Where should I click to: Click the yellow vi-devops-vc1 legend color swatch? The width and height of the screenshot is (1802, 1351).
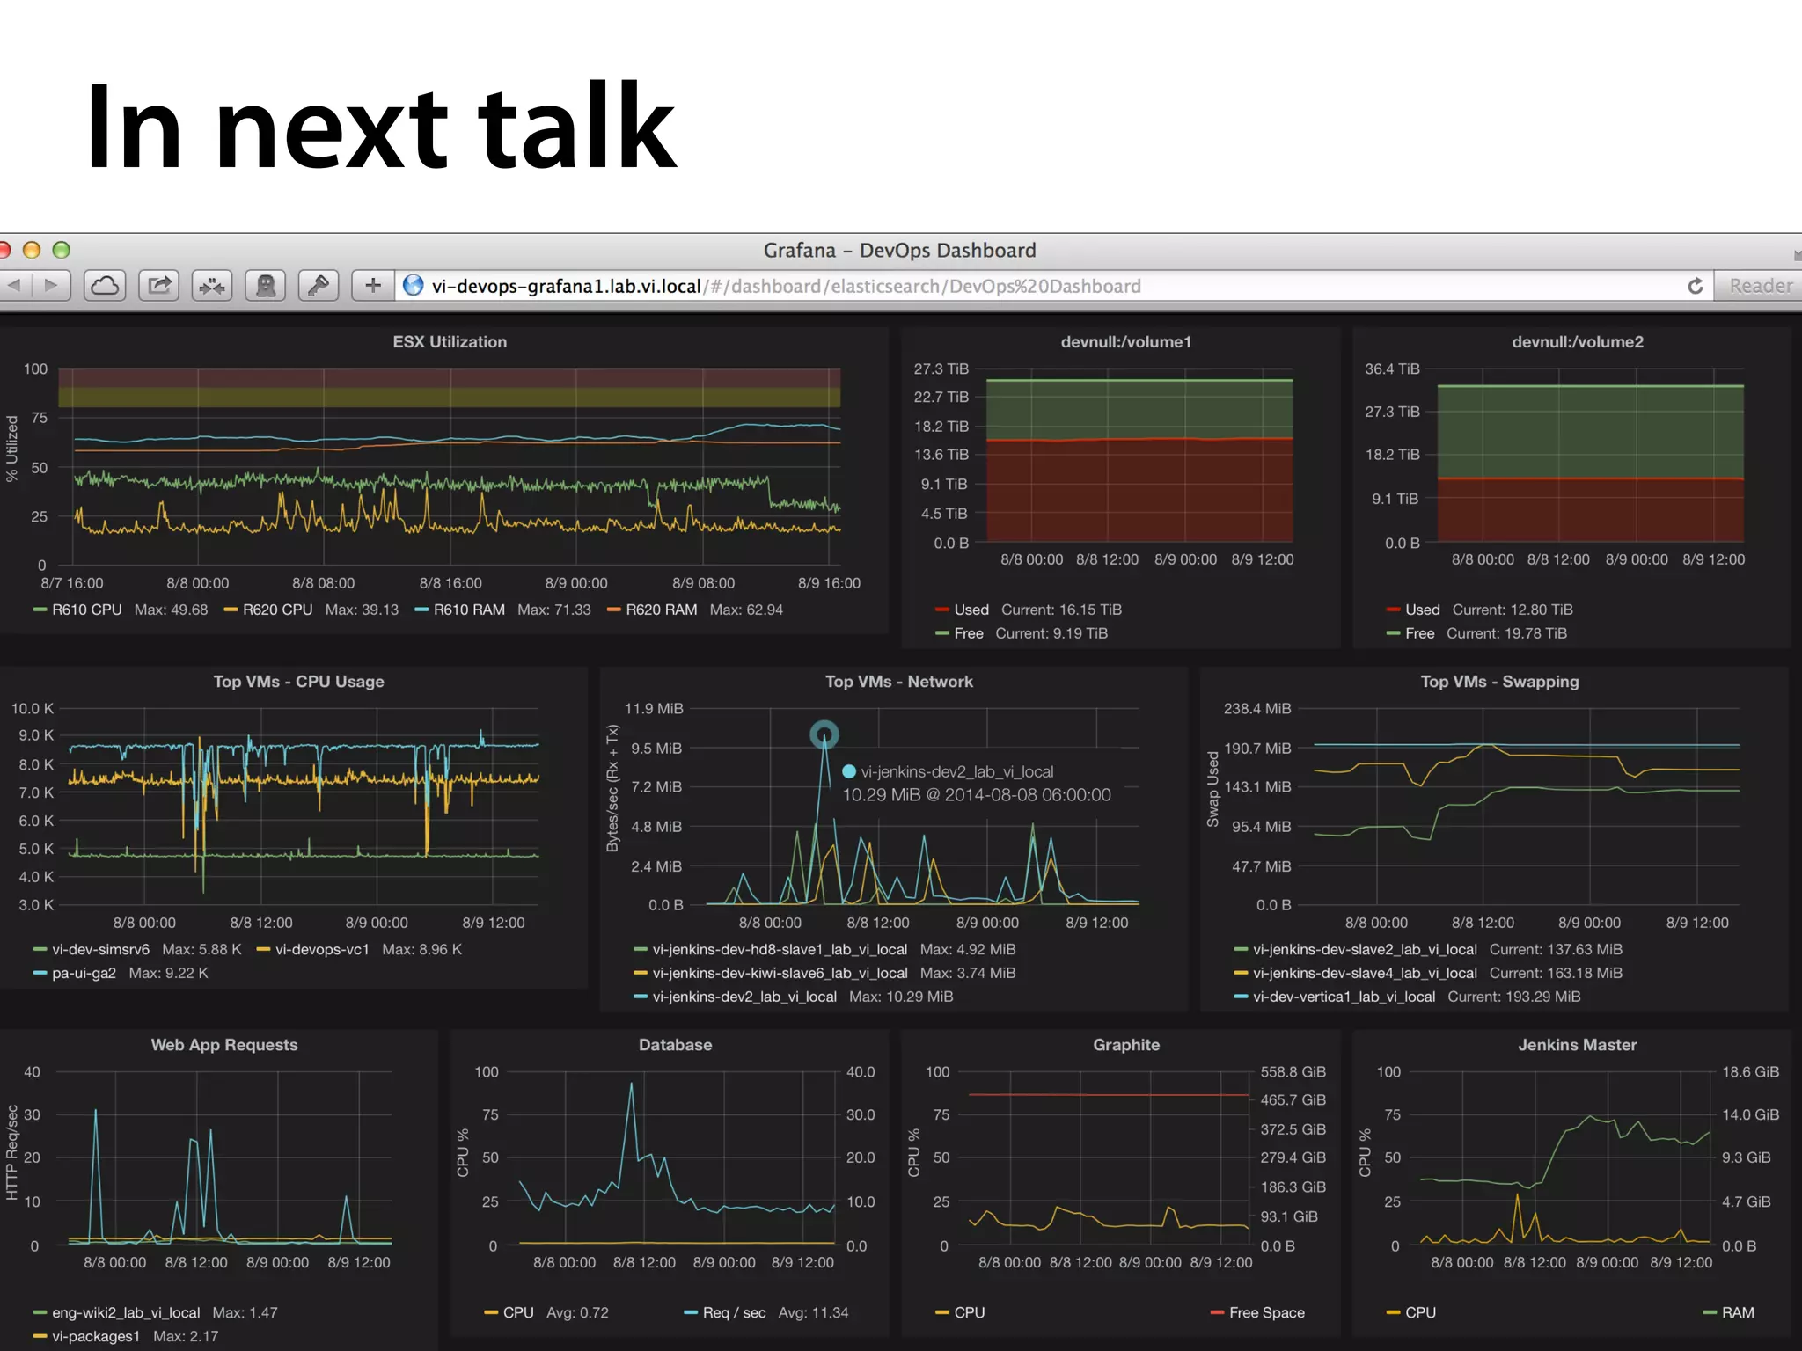[263, 950]
